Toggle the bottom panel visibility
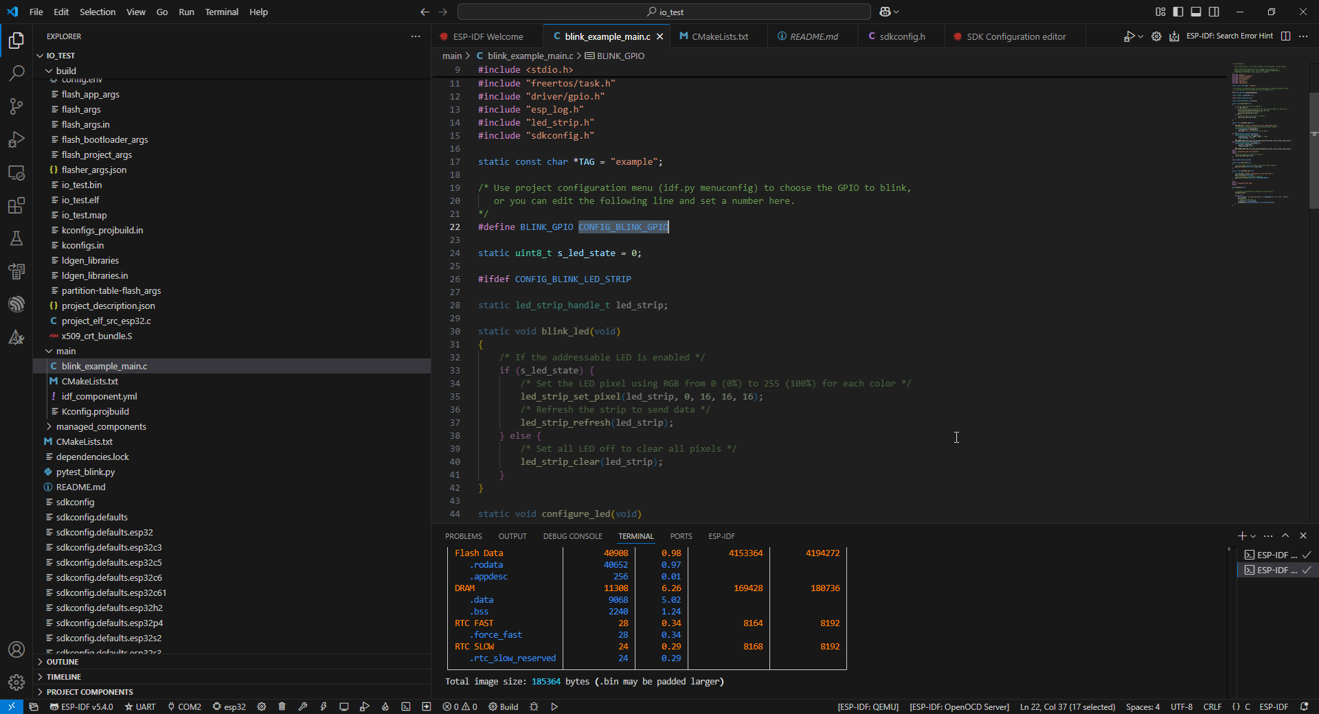Screen dimensions: 1319x714 1196,12
